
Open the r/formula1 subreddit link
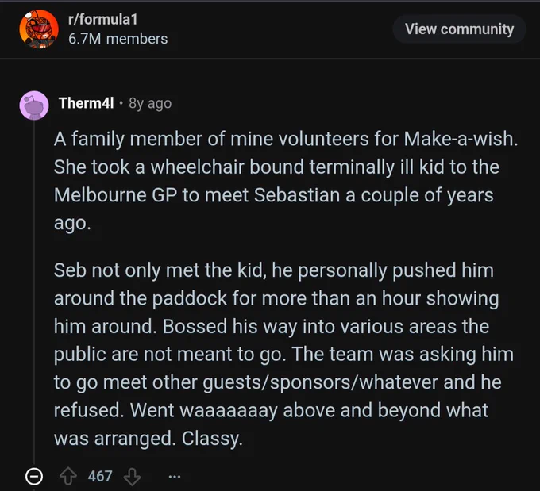click(x=103, y=19)
